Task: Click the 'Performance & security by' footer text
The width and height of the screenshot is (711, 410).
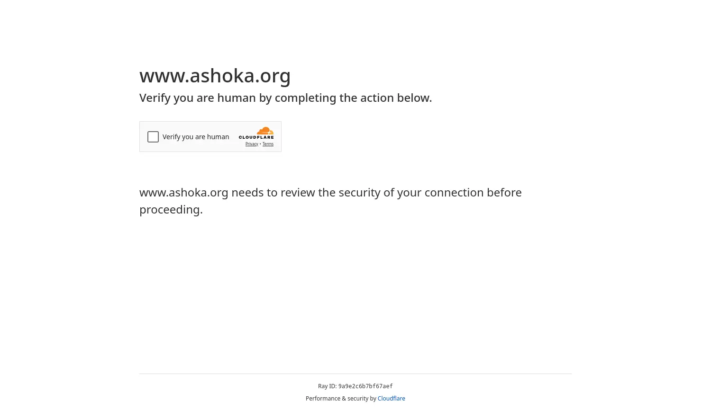Action: [x=341, y=398]
